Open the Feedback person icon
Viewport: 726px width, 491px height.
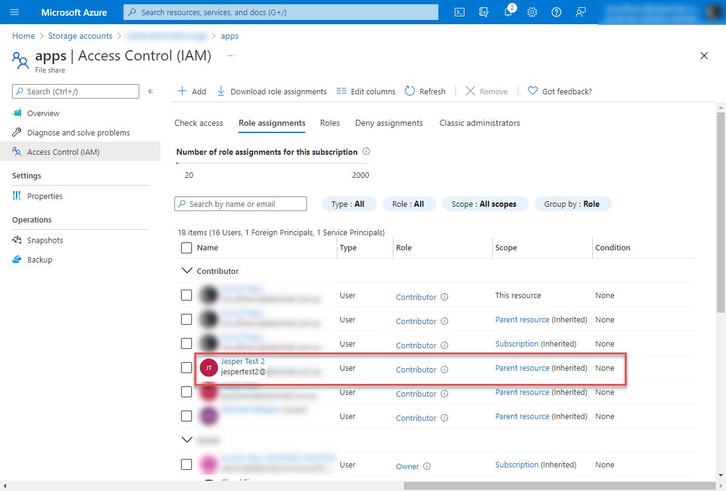pyautogui.click(x=580, y=13)
